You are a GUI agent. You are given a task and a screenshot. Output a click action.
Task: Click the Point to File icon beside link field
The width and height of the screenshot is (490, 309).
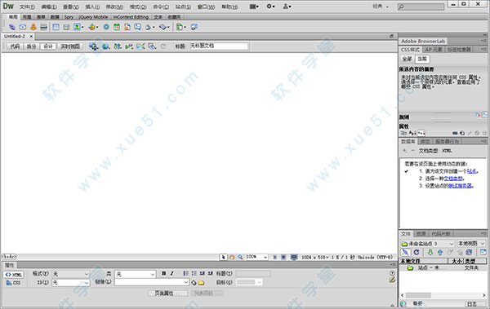(x=194, y=283)
